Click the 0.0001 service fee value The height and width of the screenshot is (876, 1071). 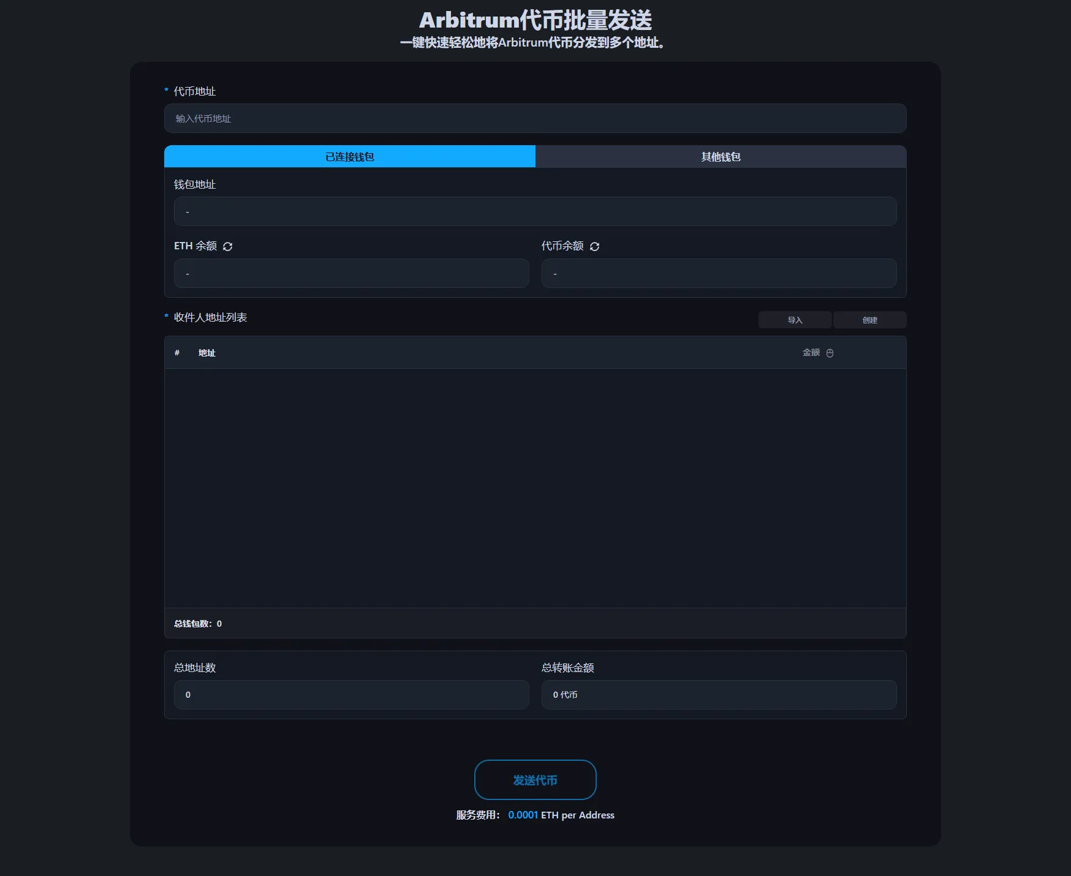[x=523, y=815]
